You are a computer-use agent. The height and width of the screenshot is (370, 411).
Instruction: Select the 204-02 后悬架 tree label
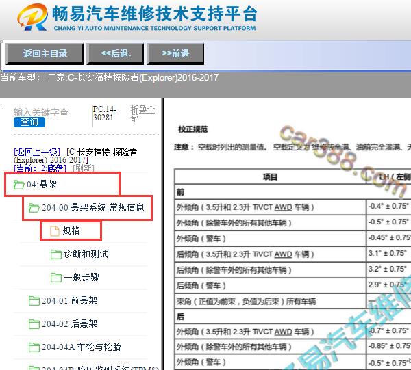coord(69,323)
